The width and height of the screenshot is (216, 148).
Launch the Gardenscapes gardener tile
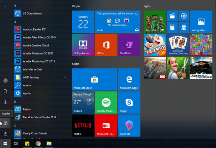178,68
